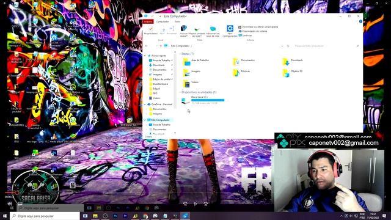Click the navigation pane scroll-down arrow

(x=175, y=133)
